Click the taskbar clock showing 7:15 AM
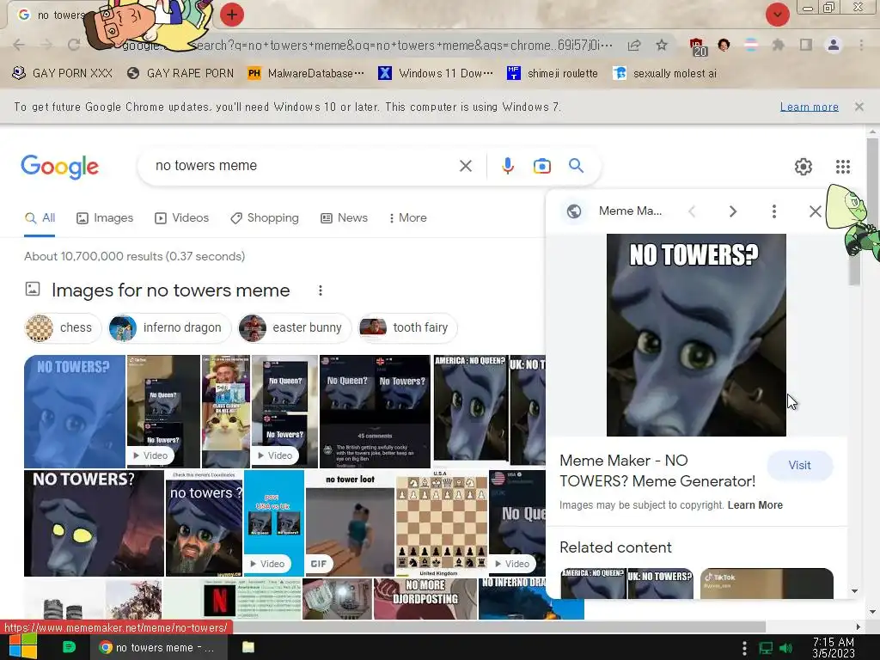The image size is (880, 660). point(834,648)
